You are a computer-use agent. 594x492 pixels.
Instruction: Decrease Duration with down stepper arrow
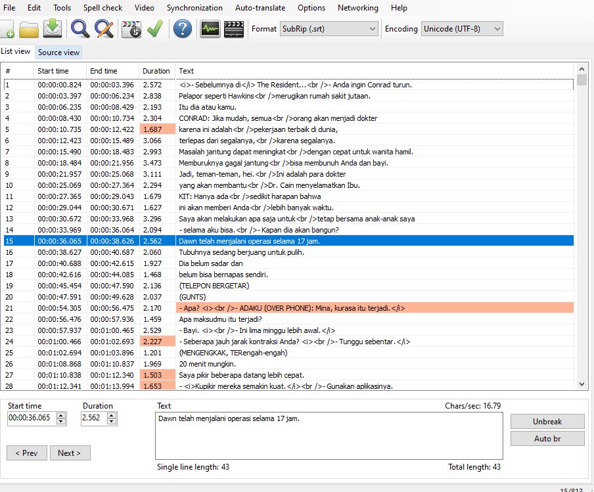click(112, 422)
